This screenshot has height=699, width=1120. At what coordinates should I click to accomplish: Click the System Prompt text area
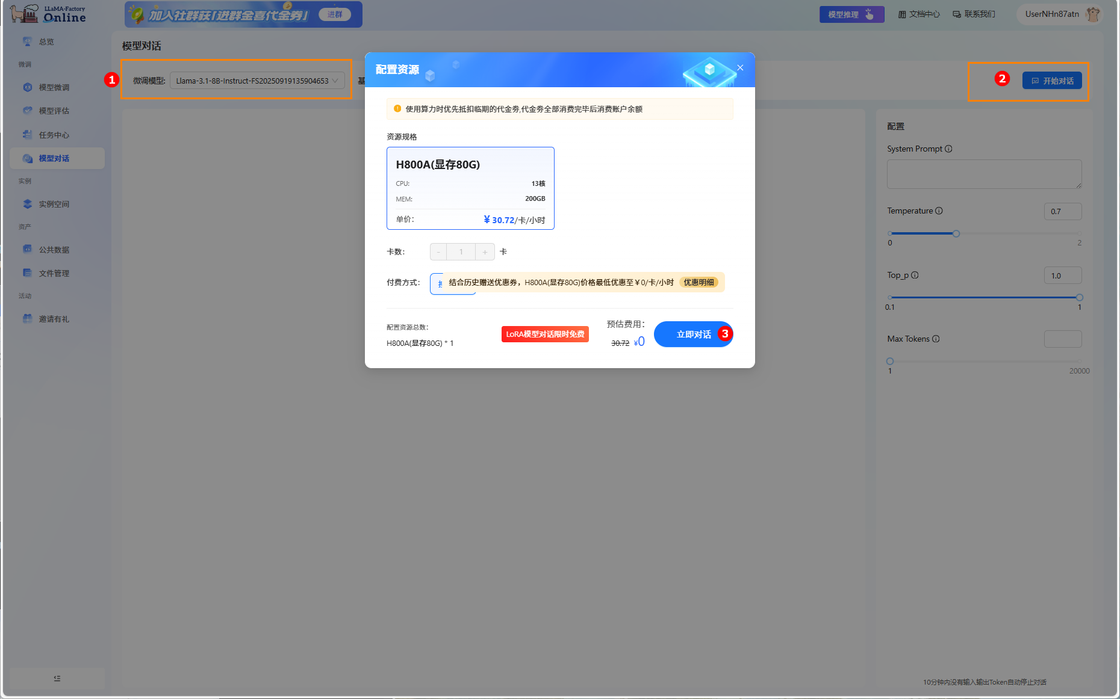984,174
